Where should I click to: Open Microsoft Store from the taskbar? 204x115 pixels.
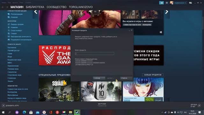tap(31, 112)
